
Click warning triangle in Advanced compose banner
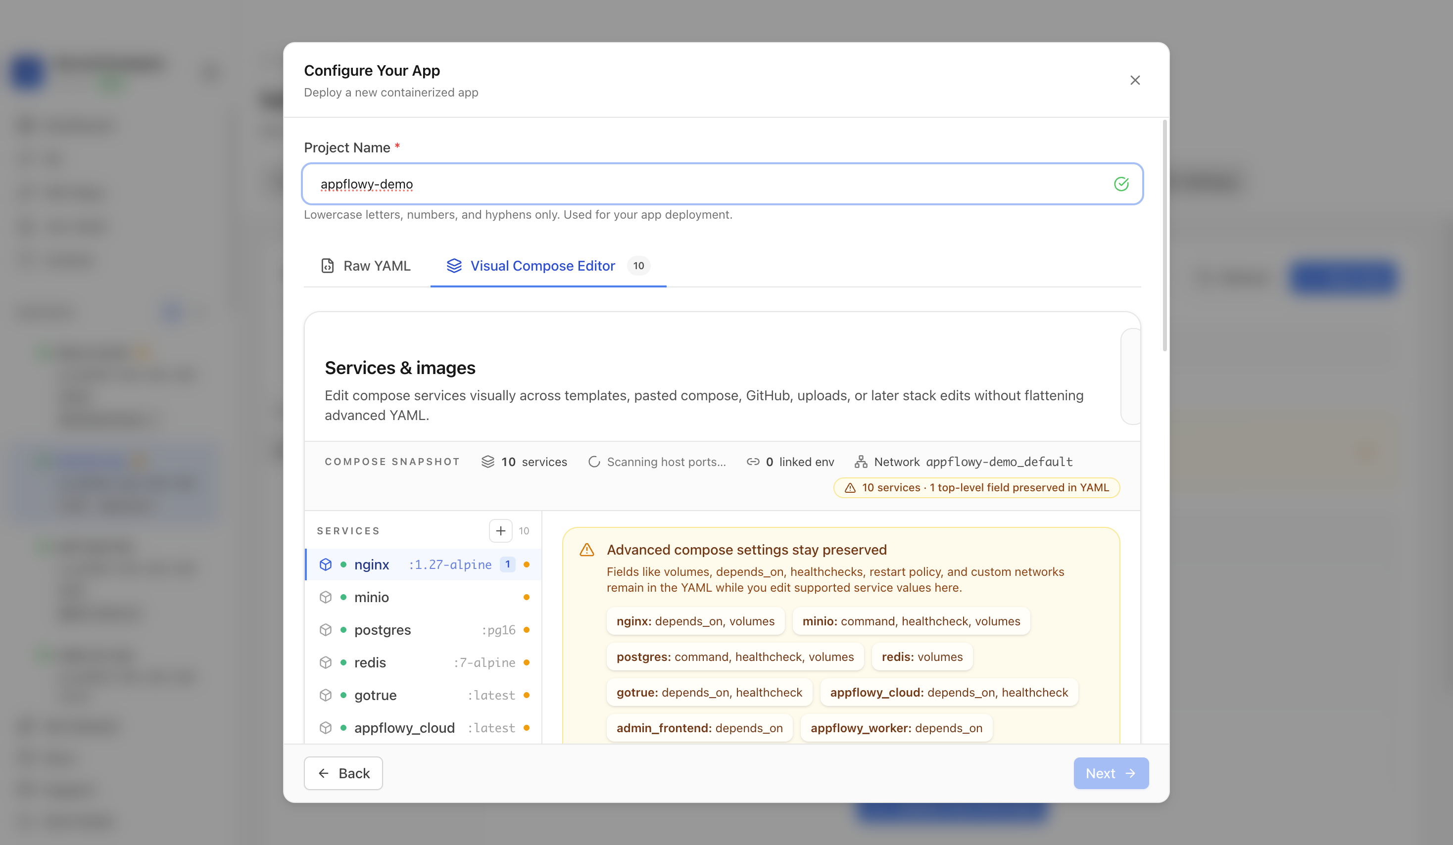coord(587,550)
